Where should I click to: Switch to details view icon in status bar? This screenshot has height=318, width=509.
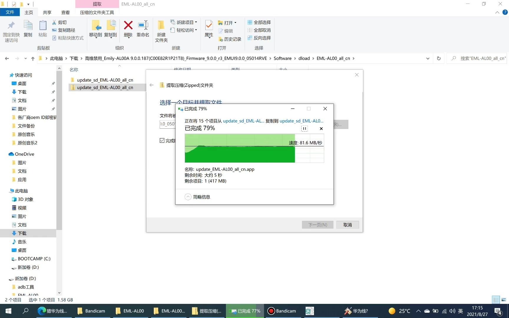pyautogui.click(x=496, y=300)
